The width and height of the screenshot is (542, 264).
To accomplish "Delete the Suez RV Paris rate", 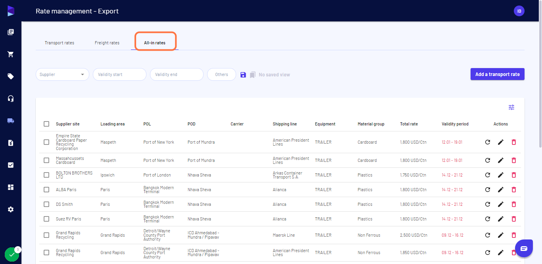I will pos(514,219).
